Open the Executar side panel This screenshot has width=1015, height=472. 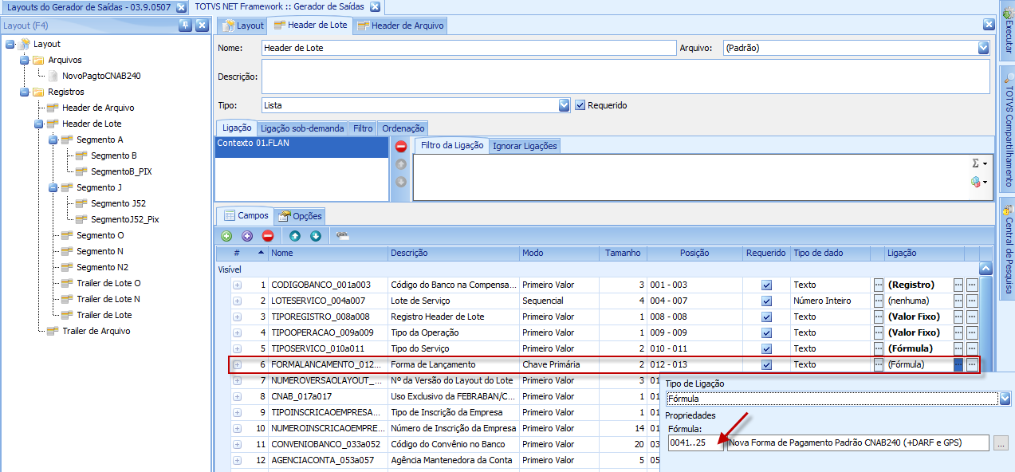[x=1008, y=30]
